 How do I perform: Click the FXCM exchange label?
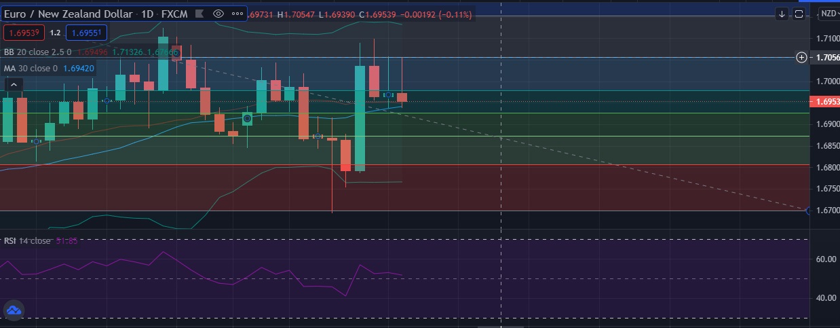174,14
